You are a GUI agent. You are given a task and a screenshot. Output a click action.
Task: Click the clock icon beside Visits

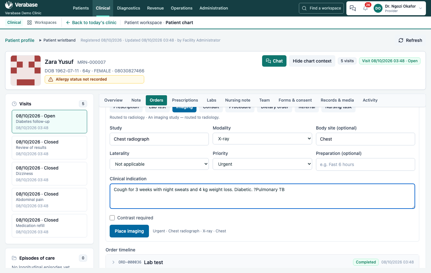tap(14, 104)
